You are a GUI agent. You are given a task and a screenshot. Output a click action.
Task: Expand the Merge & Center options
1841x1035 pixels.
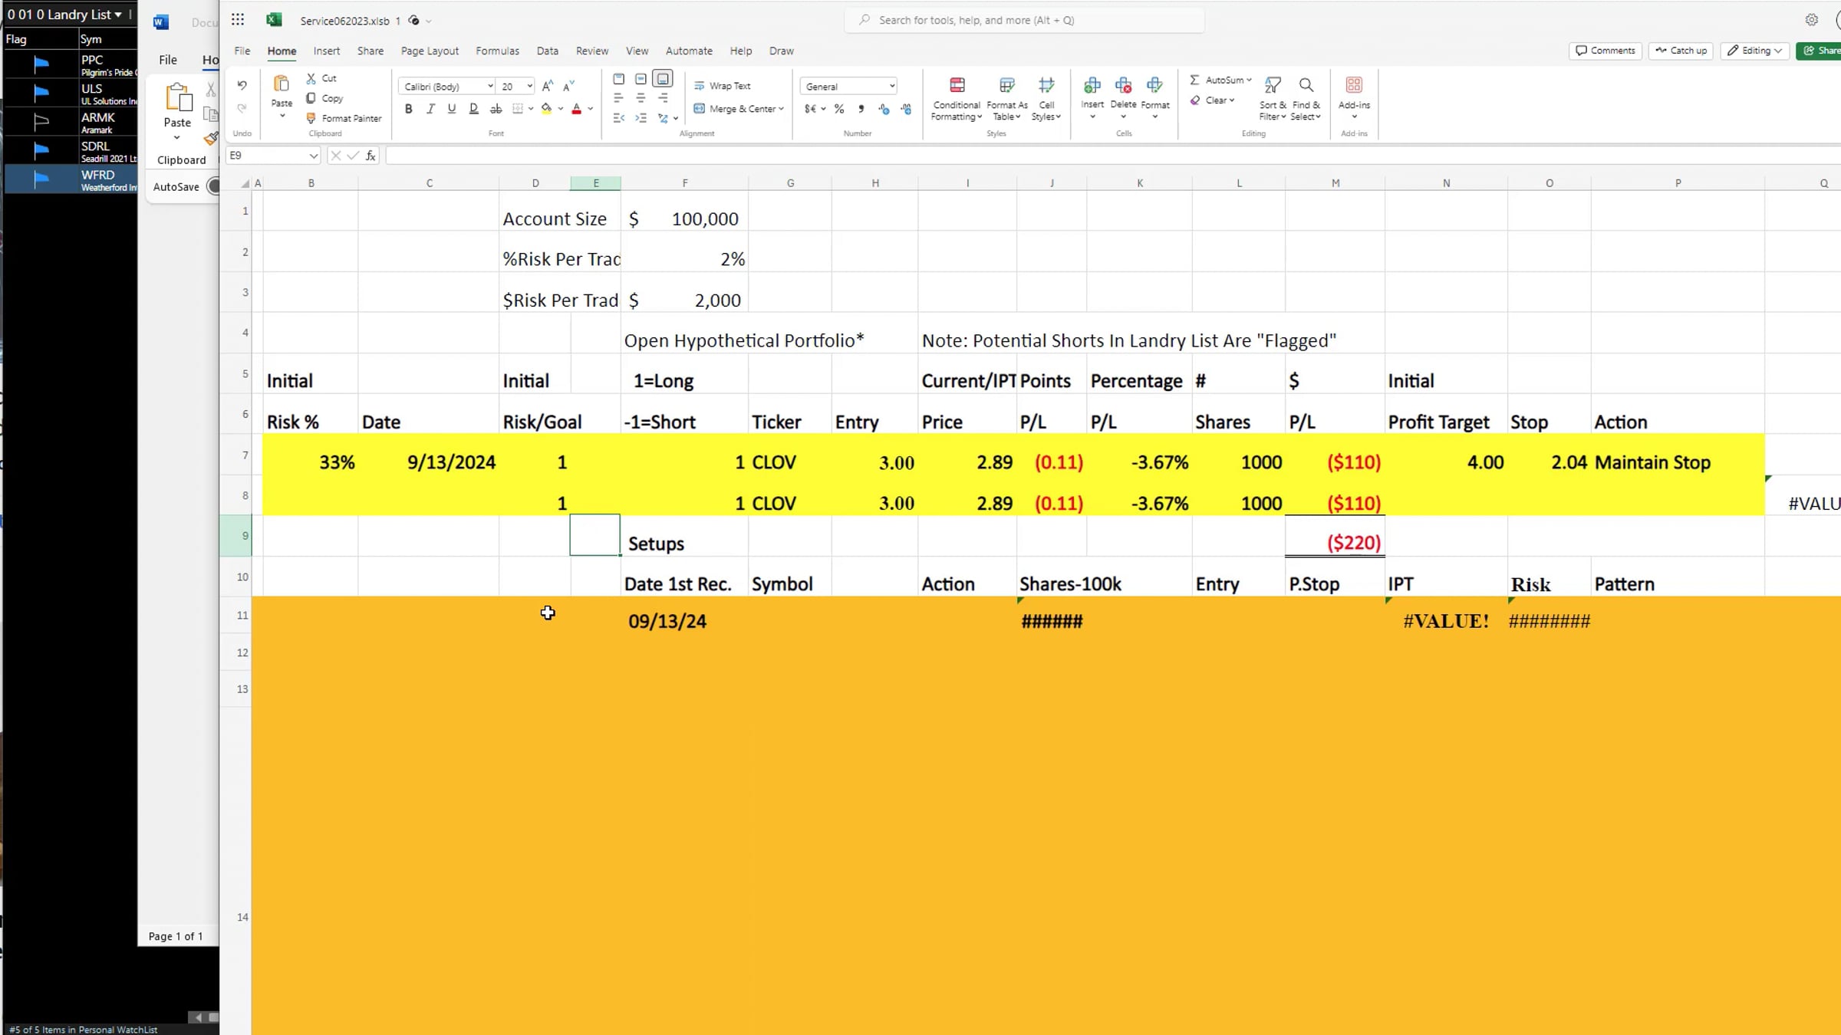tap(781, 109)
